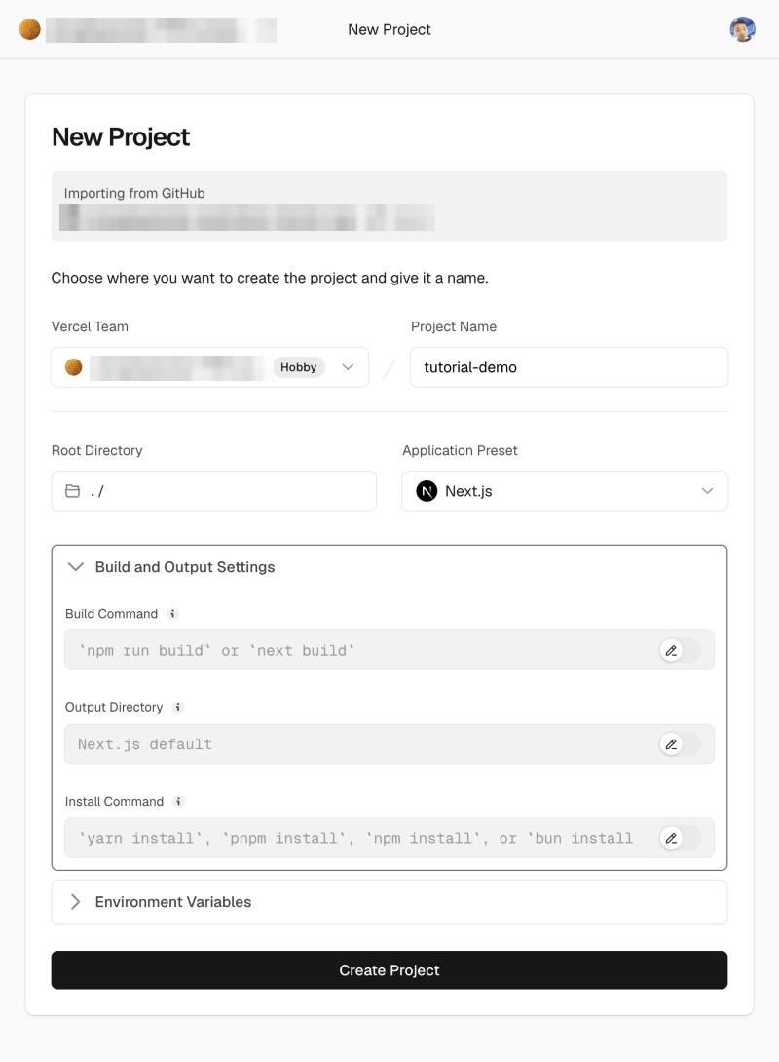779x1062 pixels.
Task: Click the folder icon in Root Directory
Action: coord(72,491)
